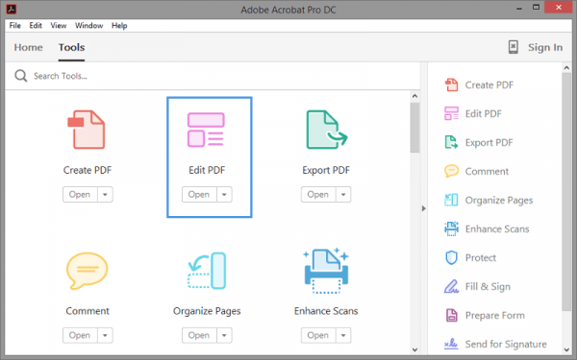The width and height of the screenshot is (577, 360).
Task: Close the Adobe Acrobat Pro DC window
Action: [559, 8]
